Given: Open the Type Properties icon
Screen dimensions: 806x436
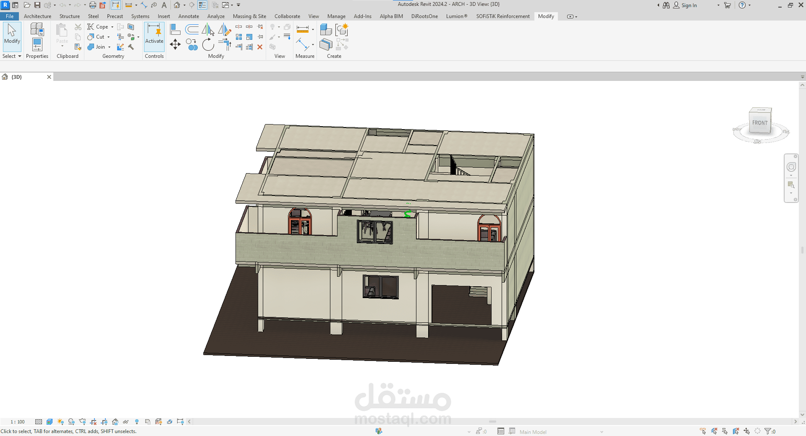Looking at the screenshot, I should [37, 29].
